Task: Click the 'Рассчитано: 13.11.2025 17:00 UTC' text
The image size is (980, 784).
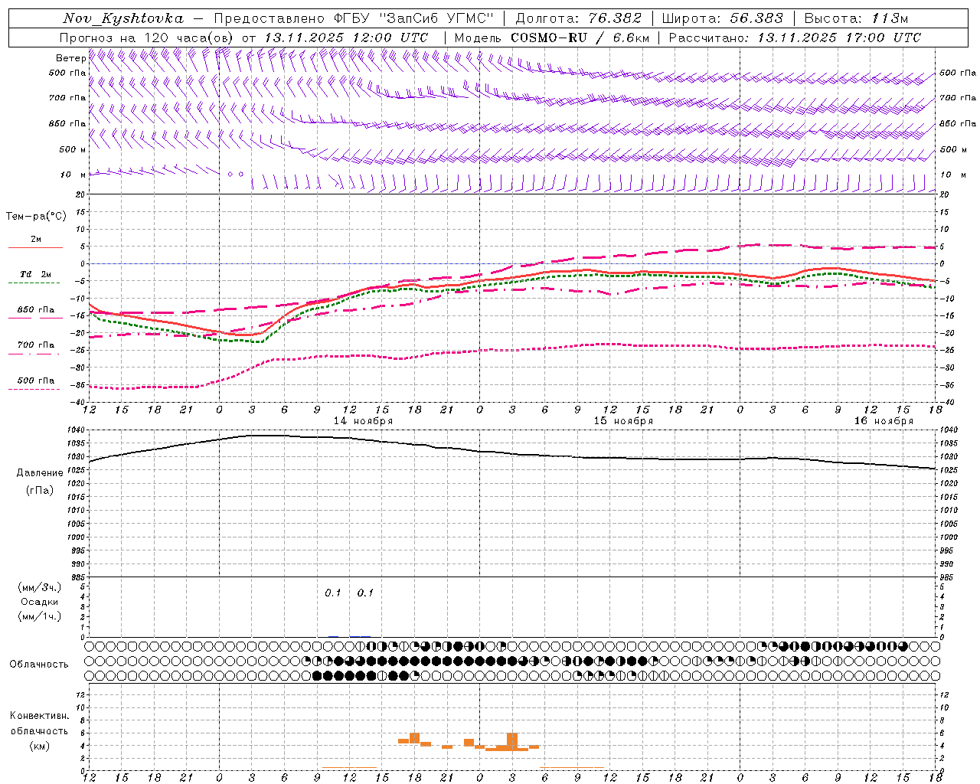Action: 795,38
